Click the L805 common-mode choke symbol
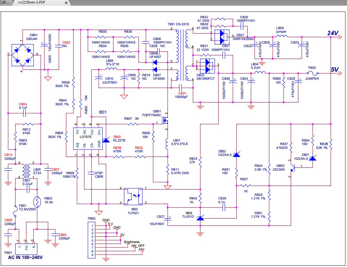This screenshot has width=347, height=267. [x=26, y=171]
